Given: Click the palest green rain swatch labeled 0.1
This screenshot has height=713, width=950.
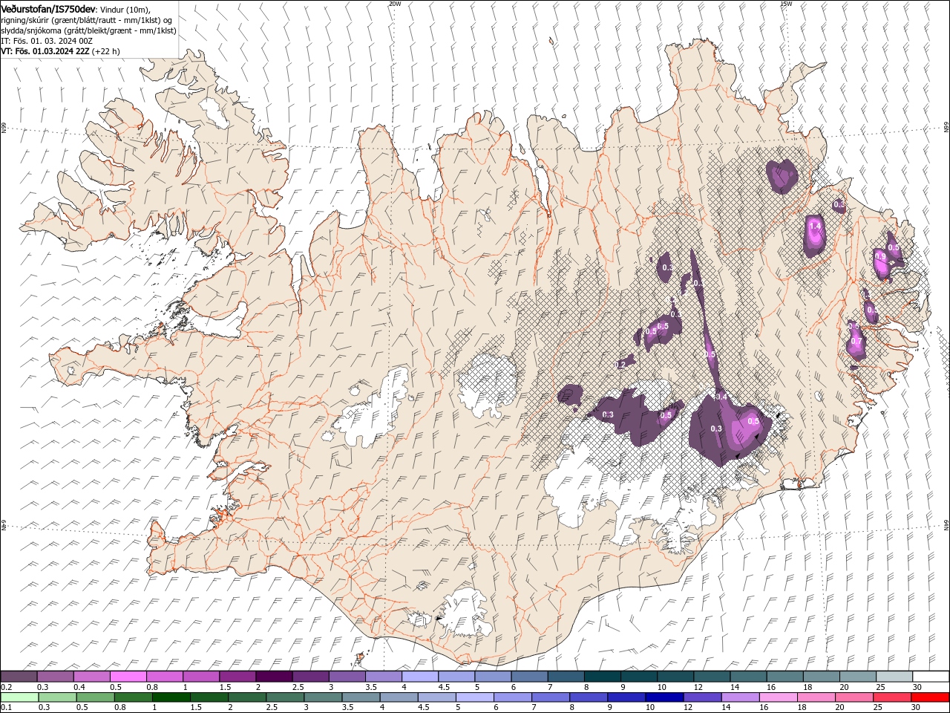Looking at the screenshot, I should (x=19, y=697).
